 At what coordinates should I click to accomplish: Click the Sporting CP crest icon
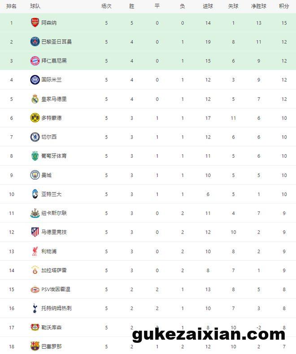click(35, 156)
